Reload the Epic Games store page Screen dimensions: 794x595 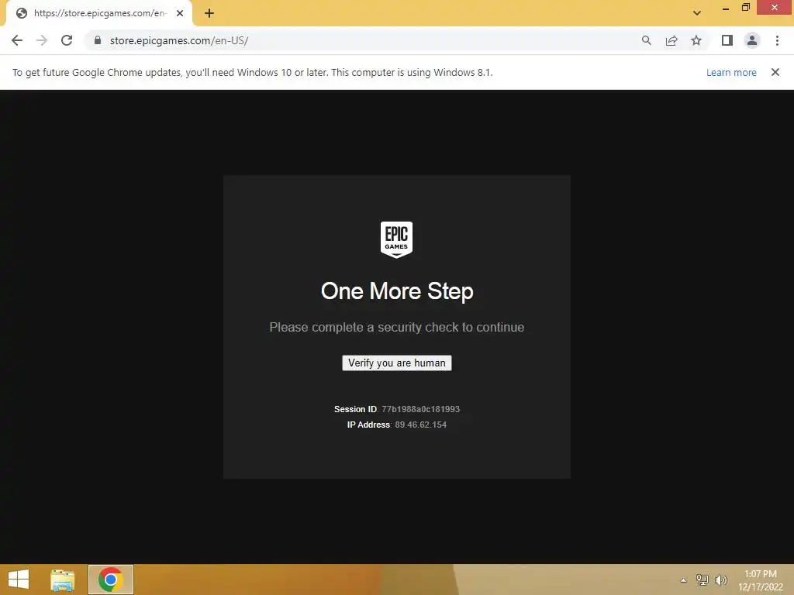(x=67, y=40)
